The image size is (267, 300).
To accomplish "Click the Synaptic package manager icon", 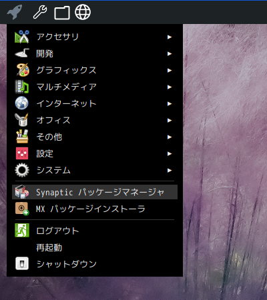I will [x=22, y=192].
